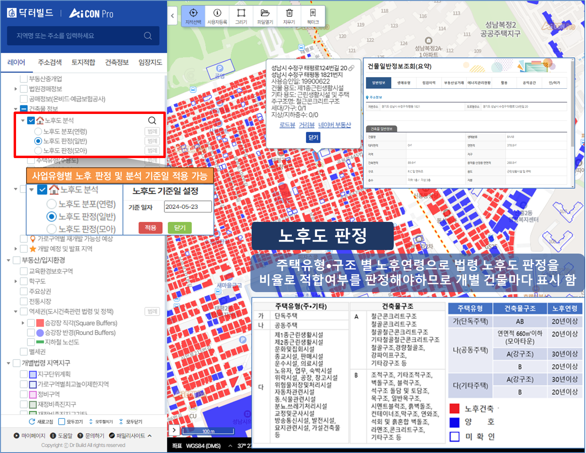The height and width of the screenshot is (453, 586).
Task: Click the address search magnifier icon
Action: click(148, 36)
